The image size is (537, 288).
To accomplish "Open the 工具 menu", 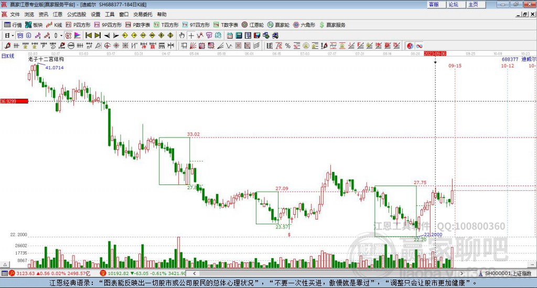I will (110, 14).
